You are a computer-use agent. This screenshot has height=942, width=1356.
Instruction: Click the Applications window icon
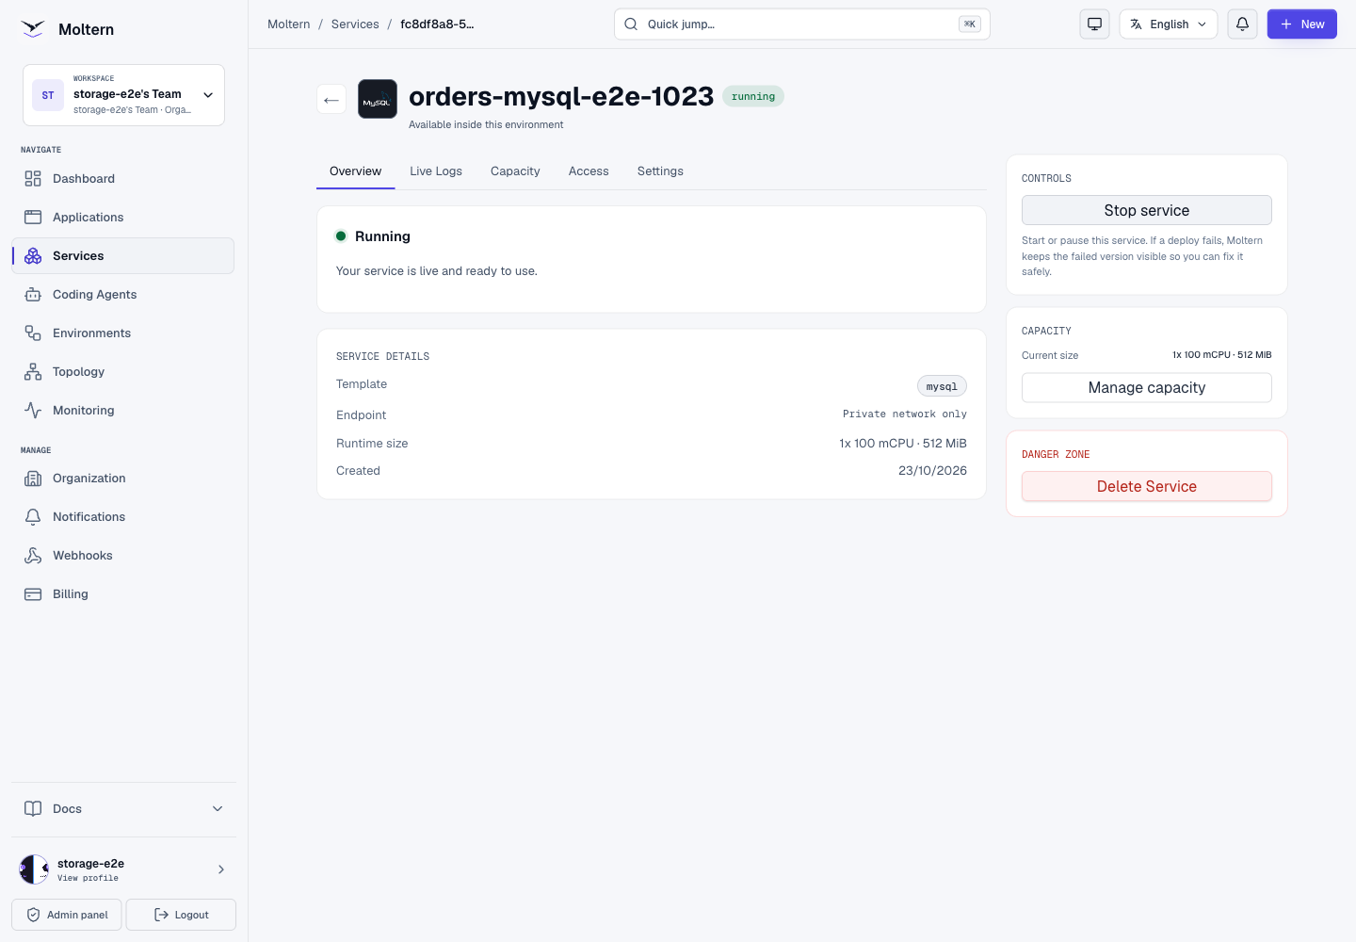33,218
